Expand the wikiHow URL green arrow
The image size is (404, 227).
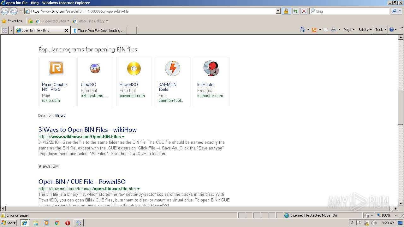point(123,137)
